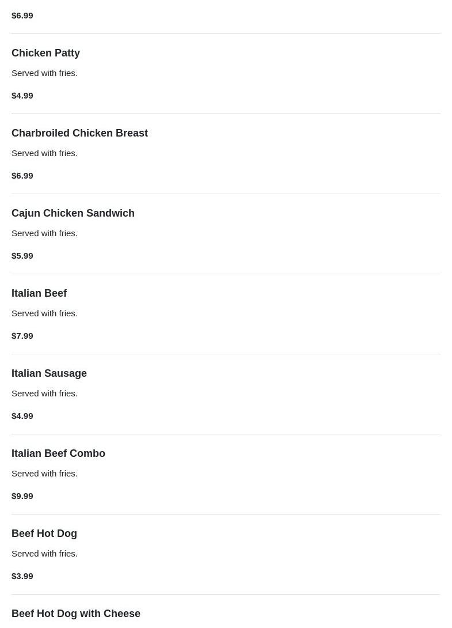Open the Italian Beef item
452x628 pixels.
click(39, 293)
